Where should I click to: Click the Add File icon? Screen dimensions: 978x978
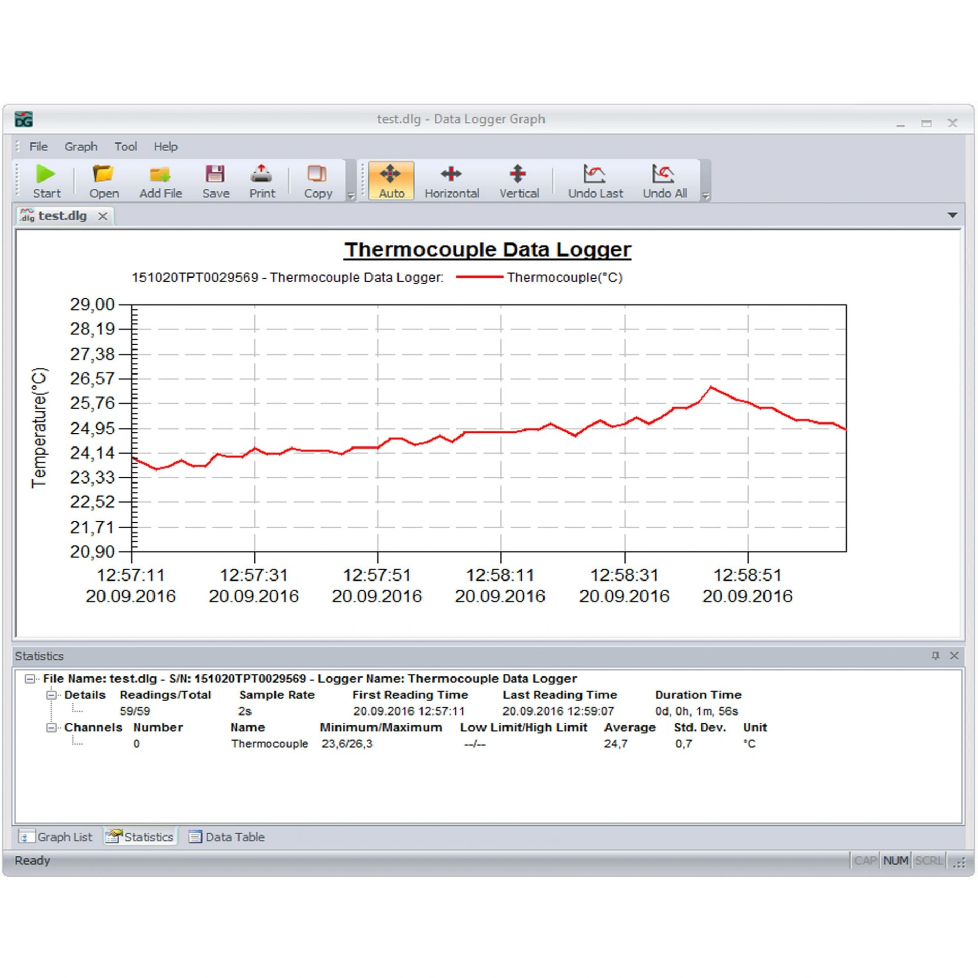click(160, 175)
